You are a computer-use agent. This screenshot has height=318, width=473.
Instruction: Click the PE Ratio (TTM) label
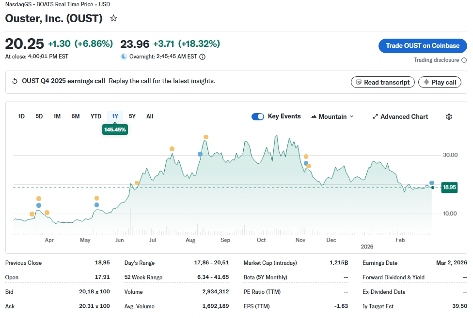coord(262,292)
